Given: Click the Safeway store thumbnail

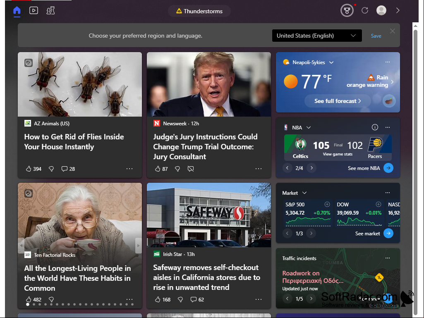Looking at the screenshot, I should [209, 215].
